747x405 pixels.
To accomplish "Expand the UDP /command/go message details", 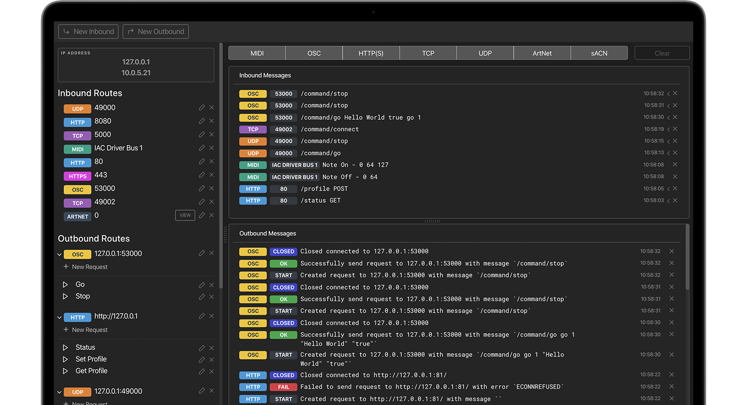I will [668, 153].
